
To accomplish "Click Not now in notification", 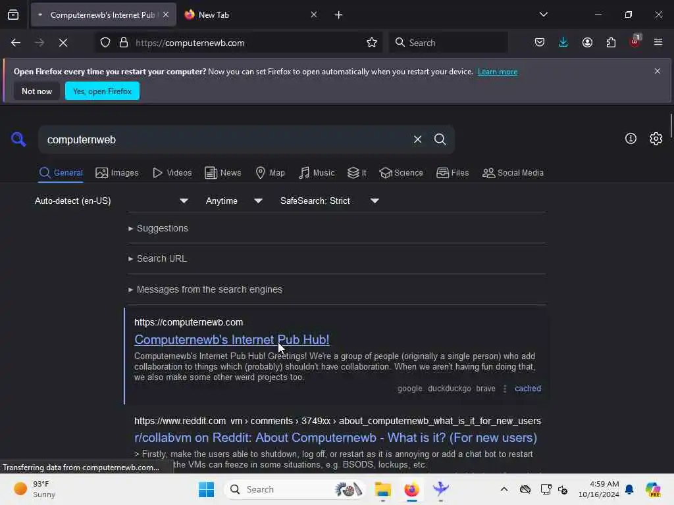I will tap(37, 91).
